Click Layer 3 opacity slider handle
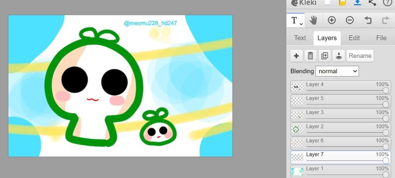Image resolution: width=395 pixels, height=178 pixels. click(386, 118)
